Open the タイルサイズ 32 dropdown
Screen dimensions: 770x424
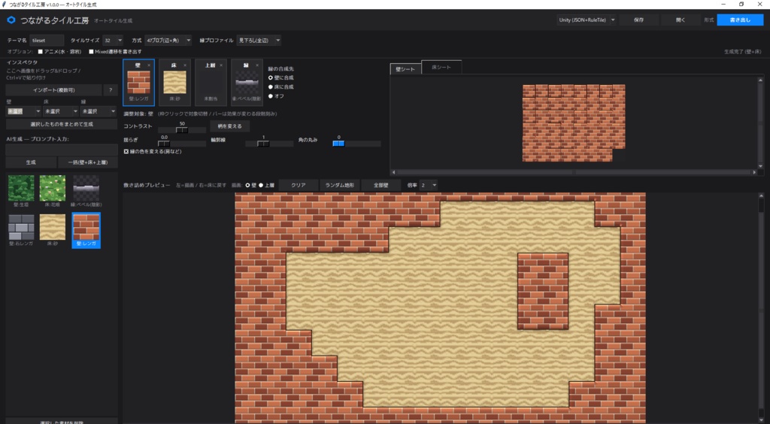pyautogui.click(x=113, y=41)
